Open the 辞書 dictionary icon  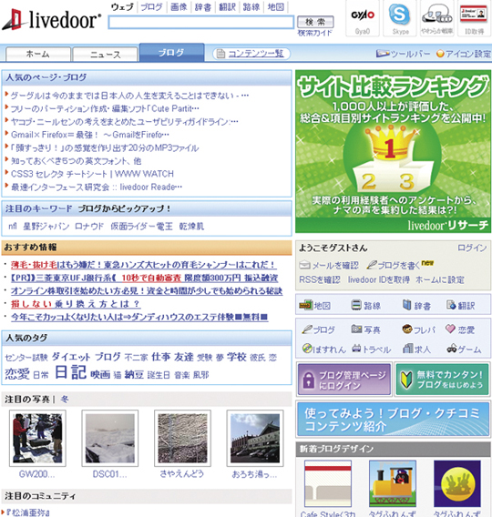[x=407, y=305]
